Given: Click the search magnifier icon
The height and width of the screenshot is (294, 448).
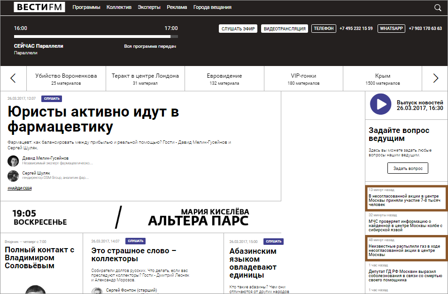Looking at the screenshot, I should click(x=438, y=7).
